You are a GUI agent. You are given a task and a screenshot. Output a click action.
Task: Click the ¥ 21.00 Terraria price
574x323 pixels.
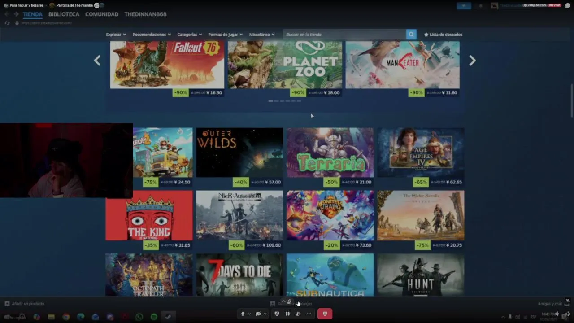364,182
